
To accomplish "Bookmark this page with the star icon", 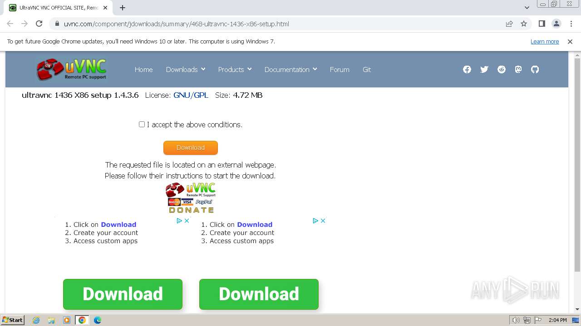I will (x=524, y=24).
